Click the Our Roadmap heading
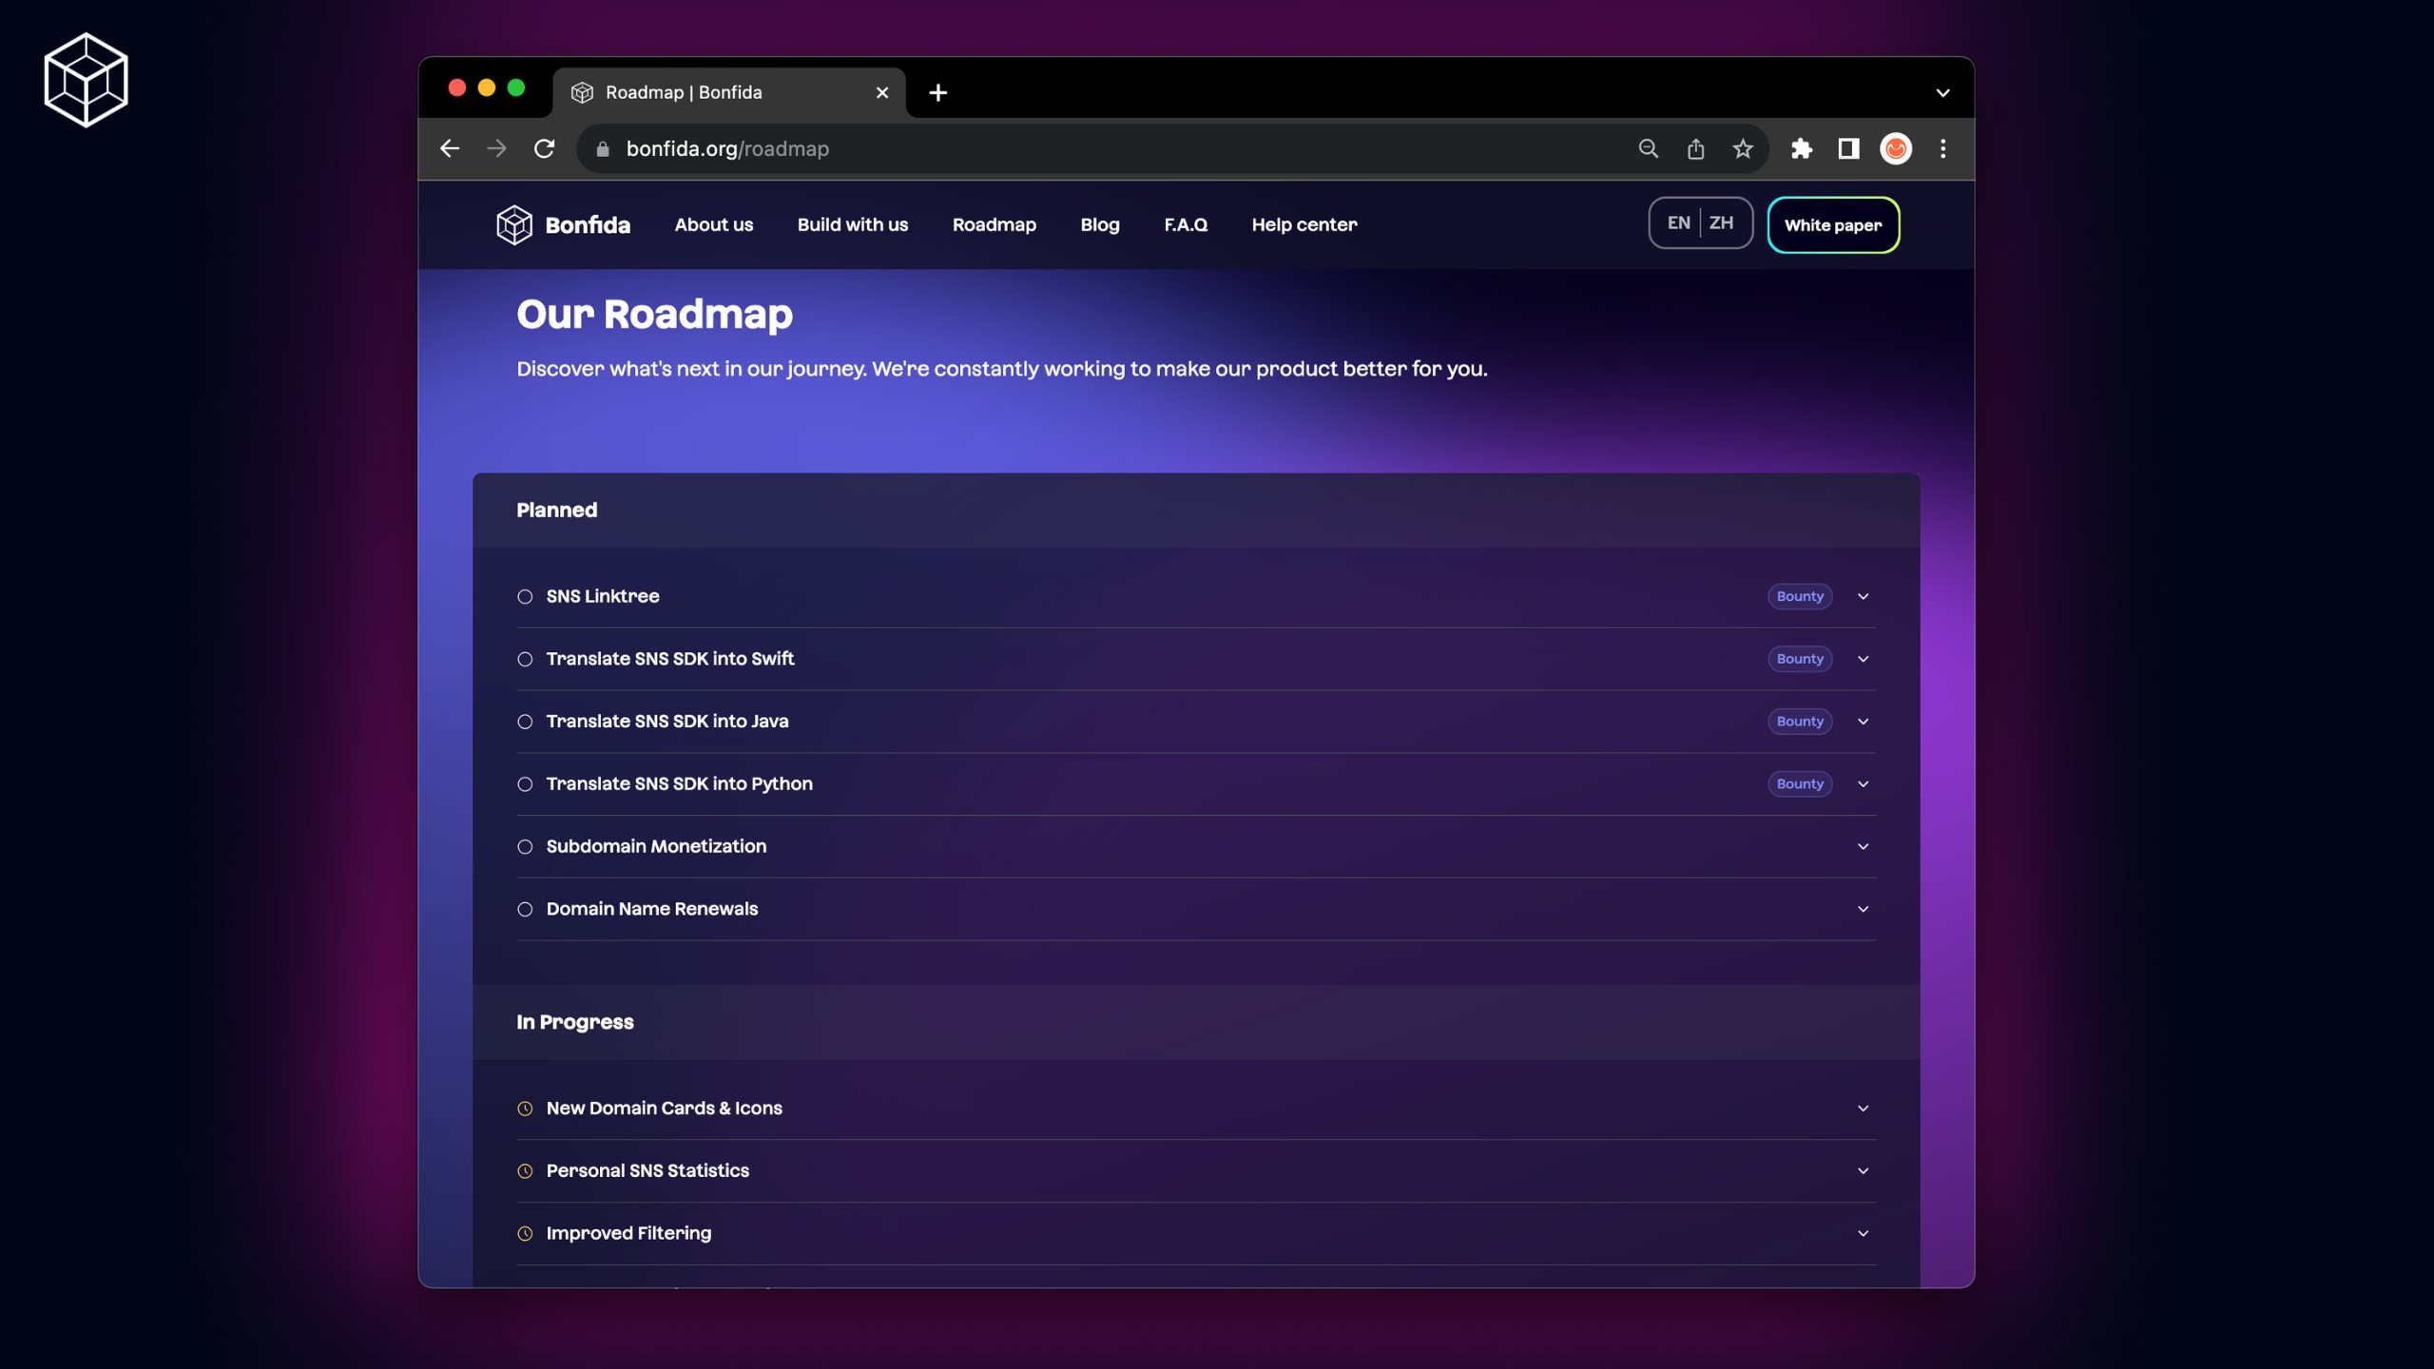 [654, 315]
